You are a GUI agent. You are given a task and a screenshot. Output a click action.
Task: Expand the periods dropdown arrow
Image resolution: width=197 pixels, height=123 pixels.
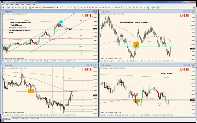pyautogui.click(x=154, y=8)
